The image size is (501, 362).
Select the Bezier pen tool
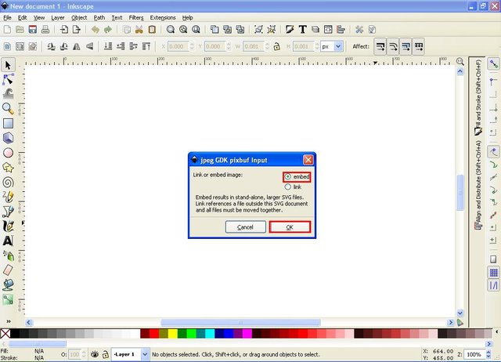click(x=8, y=212)
